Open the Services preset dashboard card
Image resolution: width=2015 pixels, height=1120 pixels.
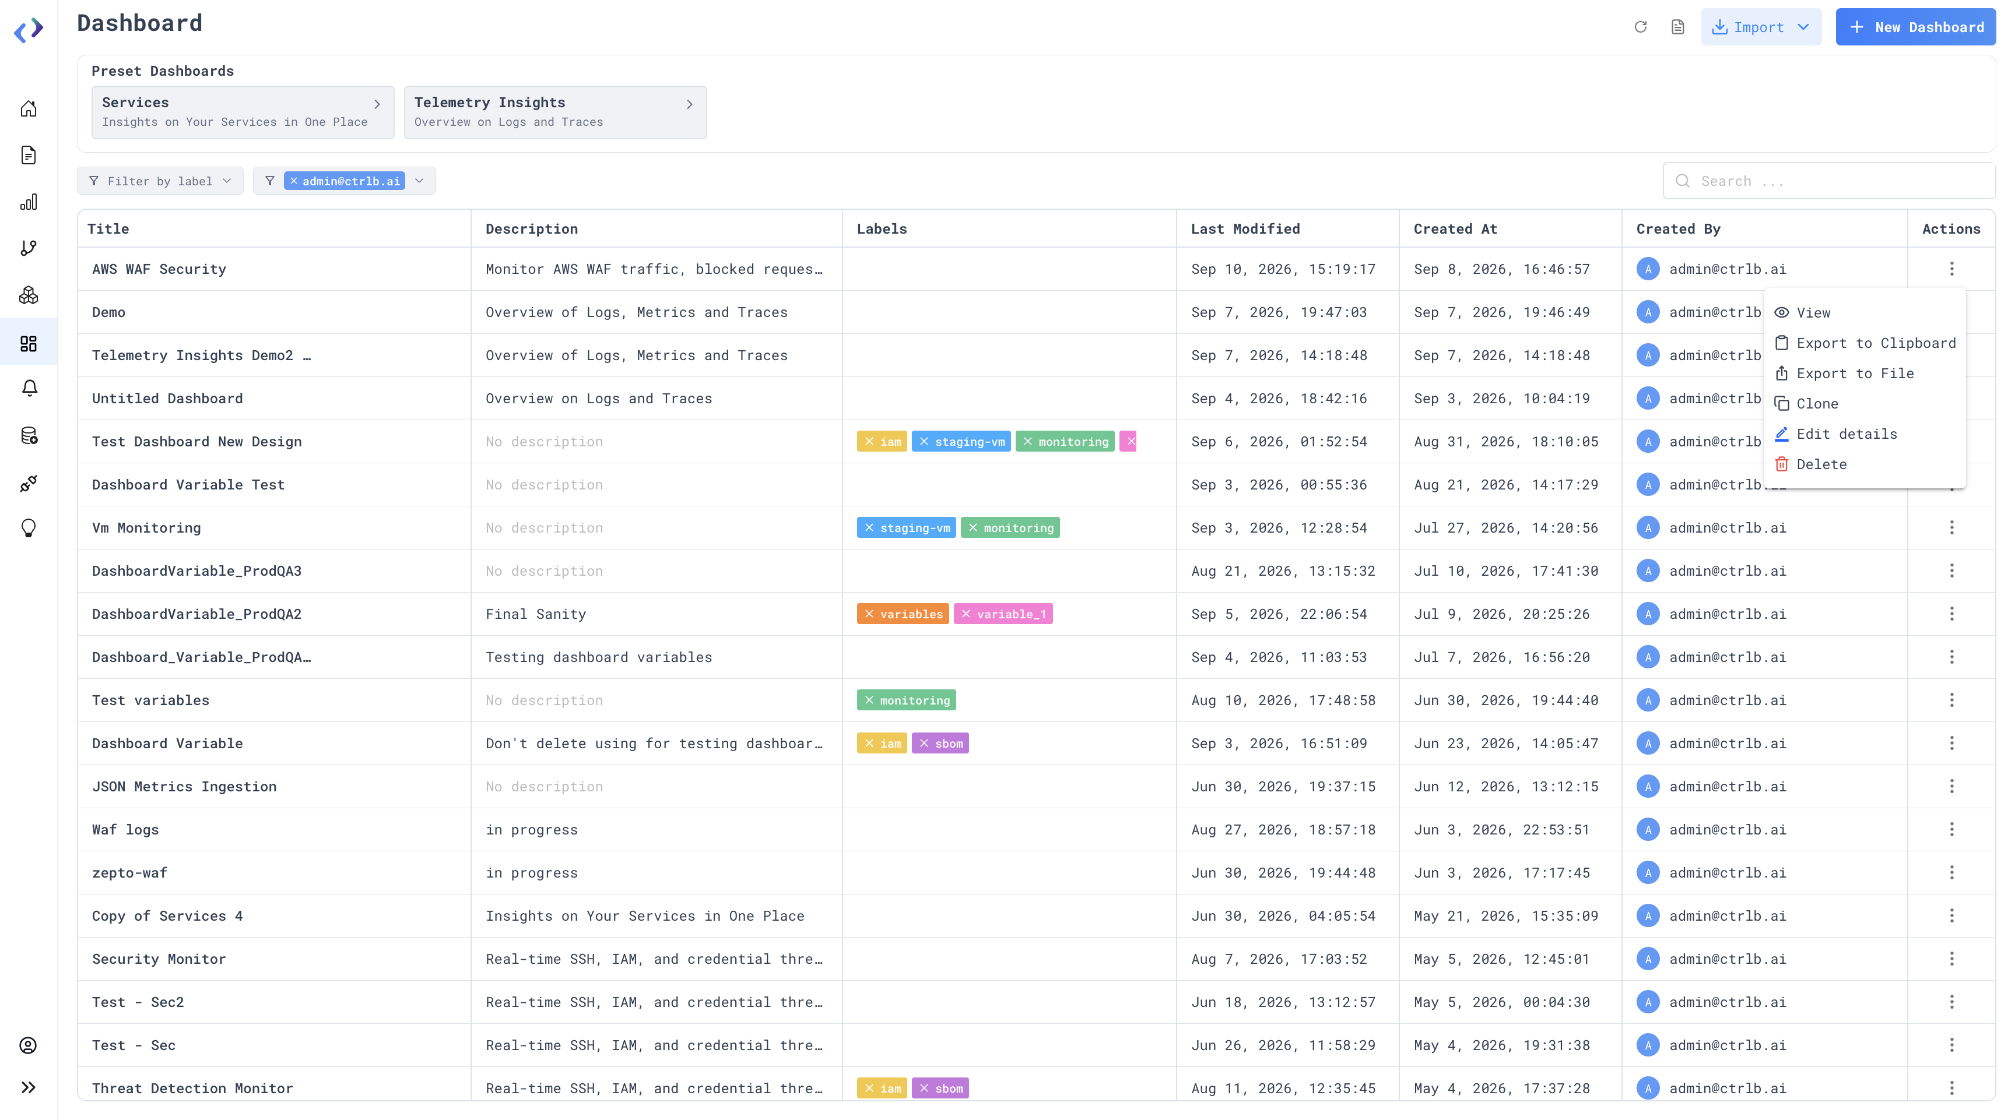click(x=243, y=112)
